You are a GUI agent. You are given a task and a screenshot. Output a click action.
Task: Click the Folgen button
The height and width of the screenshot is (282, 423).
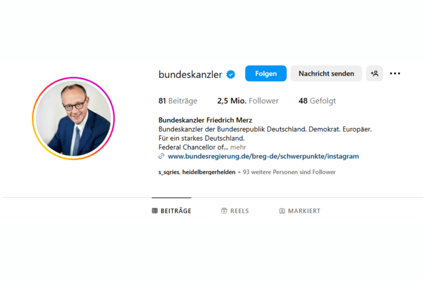coord(266,74)
